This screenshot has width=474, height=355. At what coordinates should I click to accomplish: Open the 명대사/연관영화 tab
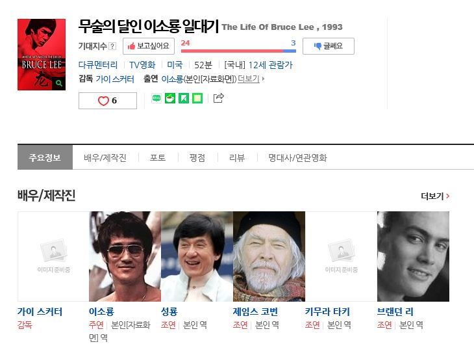(298, 158)
